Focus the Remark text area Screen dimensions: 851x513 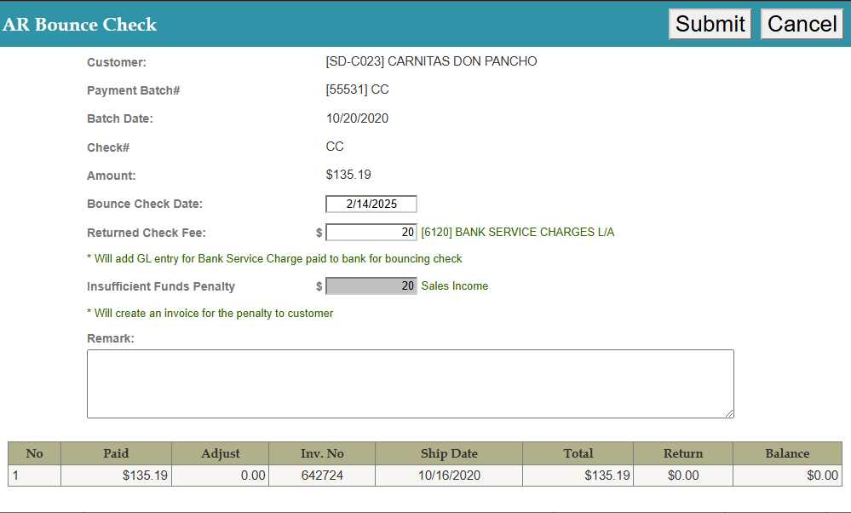[410, 383]
